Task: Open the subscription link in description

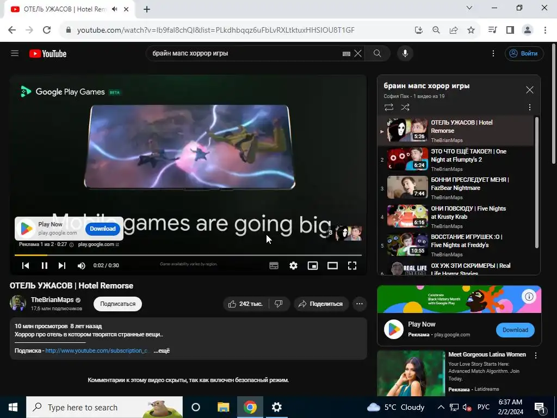Action: point(97,351)
